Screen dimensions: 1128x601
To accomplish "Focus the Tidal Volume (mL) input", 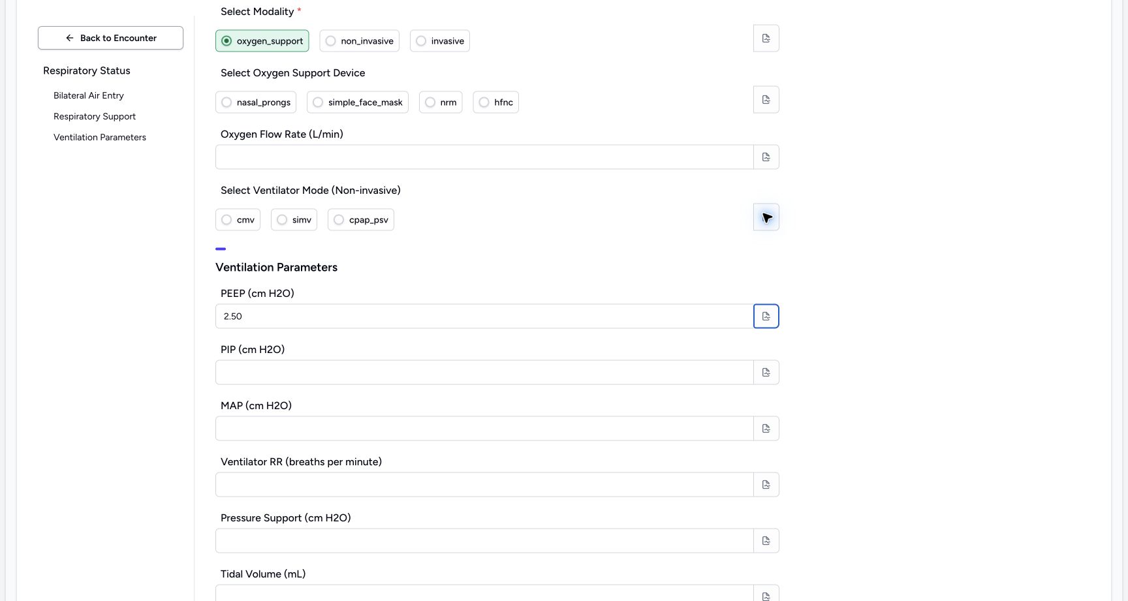I will 484,594.
